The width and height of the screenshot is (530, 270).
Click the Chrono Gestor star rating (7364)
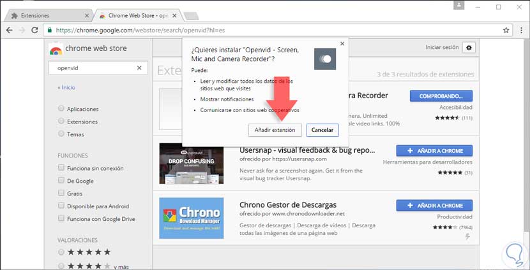445,227
